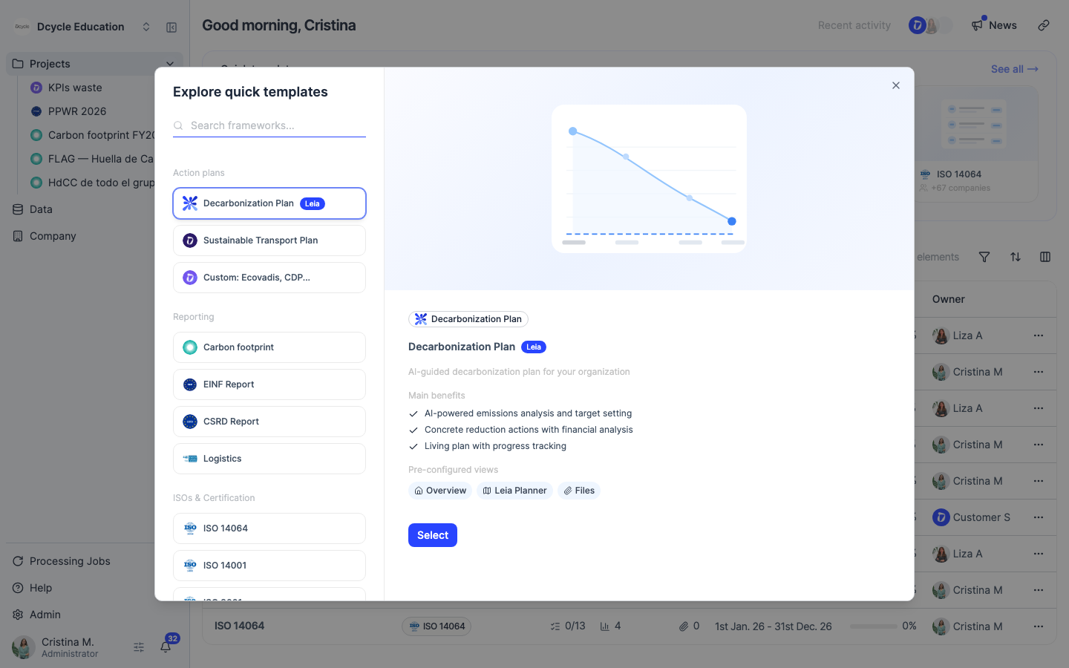
Task: Click the copy link icon in header
Action: click(1044, 25)
